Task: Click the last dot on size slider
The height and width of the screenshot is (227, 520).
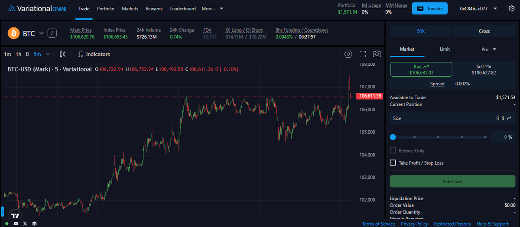Action: coord(485,137)
